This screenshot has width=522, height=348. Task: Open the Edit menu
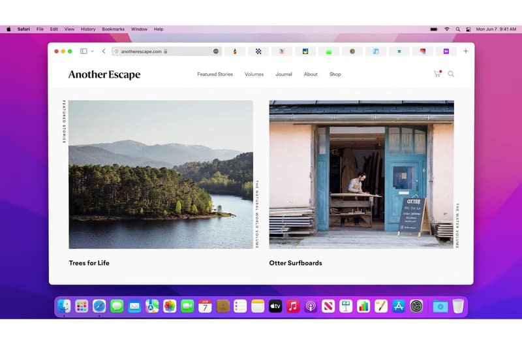pyautogui.click(x=54, y=29)
